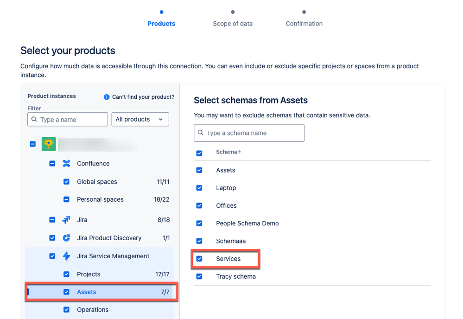Viewport: 463px width, 319px height.
Task: Toggle the Confluence checkbox
Action: tap(52, 163)
